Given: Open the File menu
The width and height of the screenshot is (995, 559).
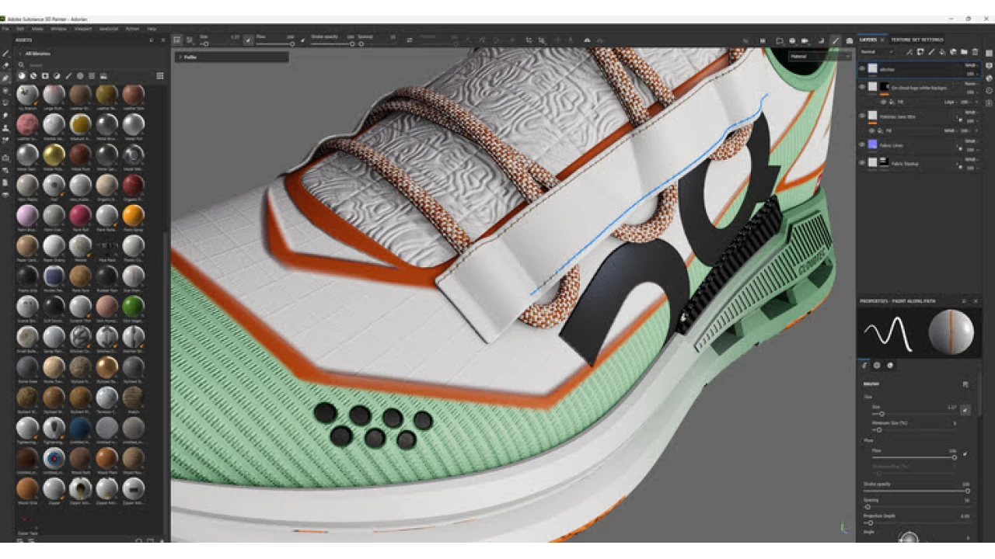Looking at the screenshot, I should click(x=5, y=29).
